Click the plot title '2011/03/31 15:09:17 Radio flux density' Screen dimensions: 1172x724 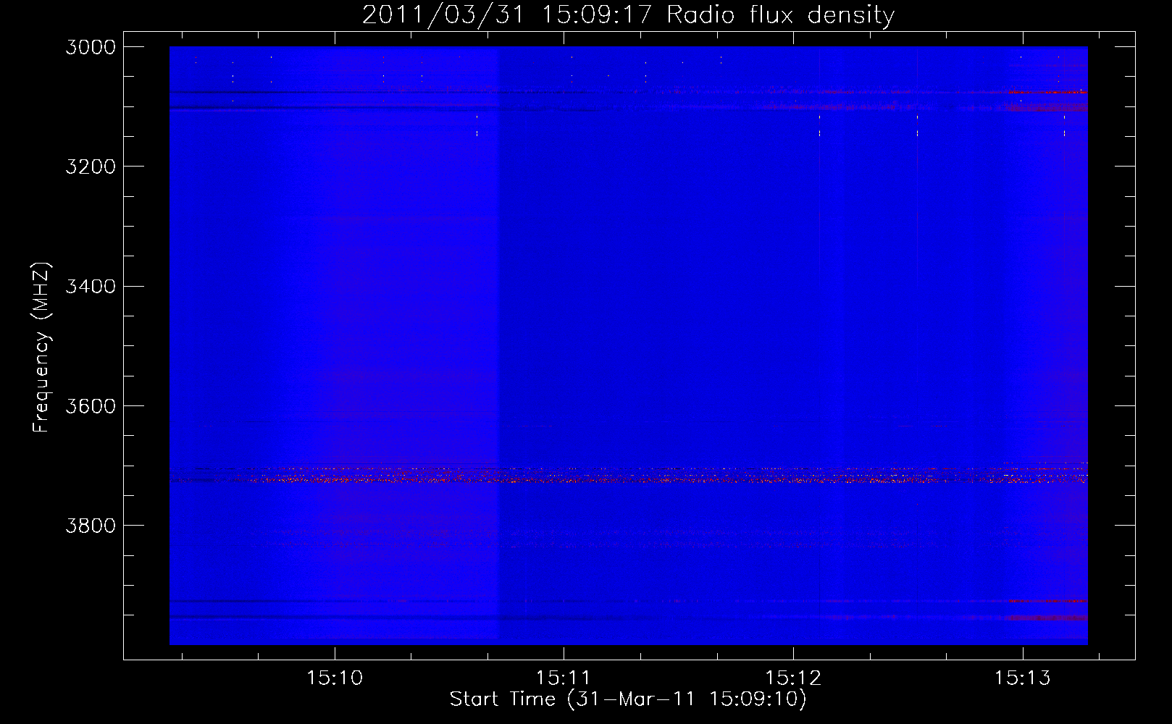[x=628, y=15]
